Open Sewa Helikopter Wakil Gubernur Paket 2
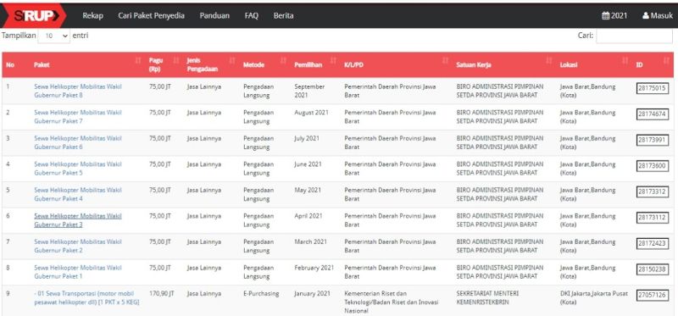 (x=78, y=246)
